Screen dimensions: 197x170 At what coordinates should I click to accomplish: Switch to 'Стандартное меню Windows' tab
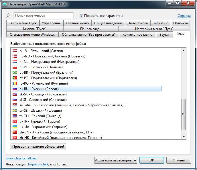click(32, 35)
